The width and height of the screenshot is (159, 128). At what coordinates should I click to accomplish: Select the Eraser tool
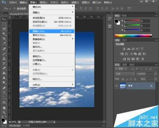pyautogui.click(x=4, y=68)
